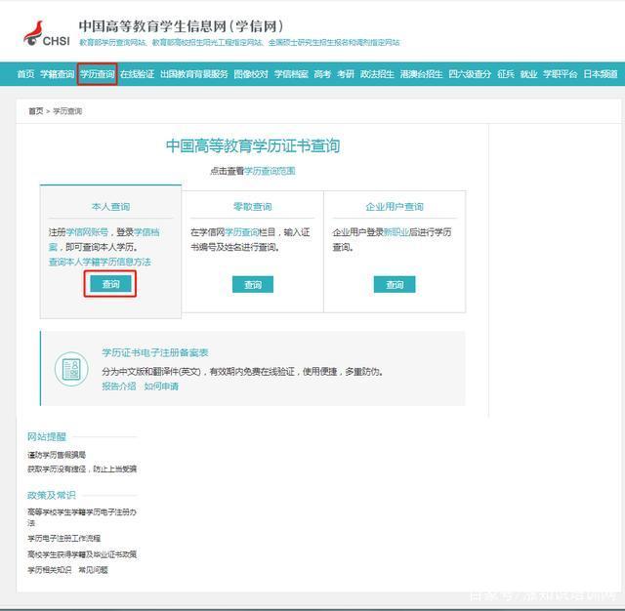Open 四六级查分 menu item
The width and height of the screenshot is (625, 611).
coord(470,74)
